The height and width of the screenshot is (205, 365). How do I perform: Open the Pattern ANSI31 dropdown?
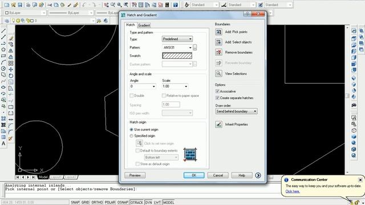coord(177,47)
